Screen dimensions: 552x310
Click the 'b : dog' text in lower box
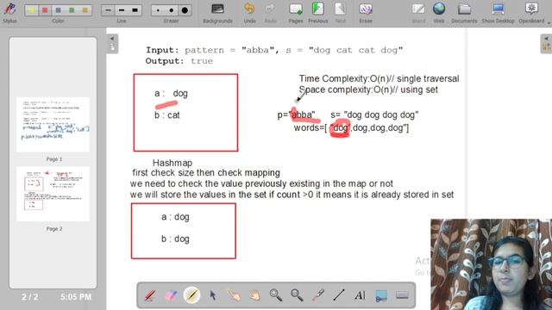coord(175,239)
